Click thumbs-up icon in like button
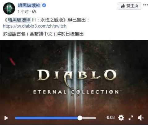148x125 pixels. pyautogui.click(x=123, y=6)
